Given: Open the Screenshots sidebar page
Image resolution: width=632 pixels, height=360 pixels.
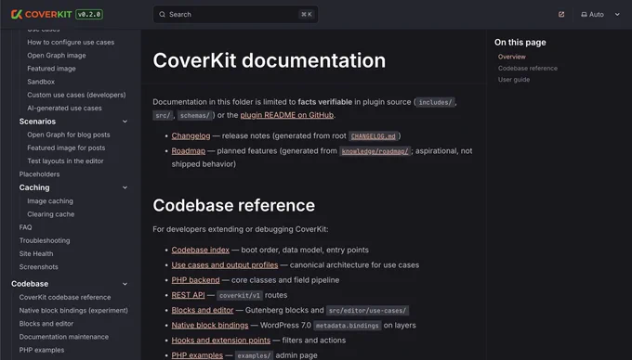Looking at the screenshot, I should click(x=38, y=267).
